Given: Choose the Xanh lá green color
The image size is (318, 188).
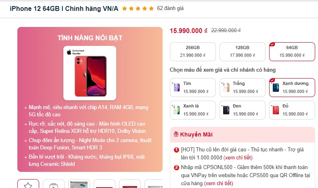Looking at the screenshot, I should point(192,110).
